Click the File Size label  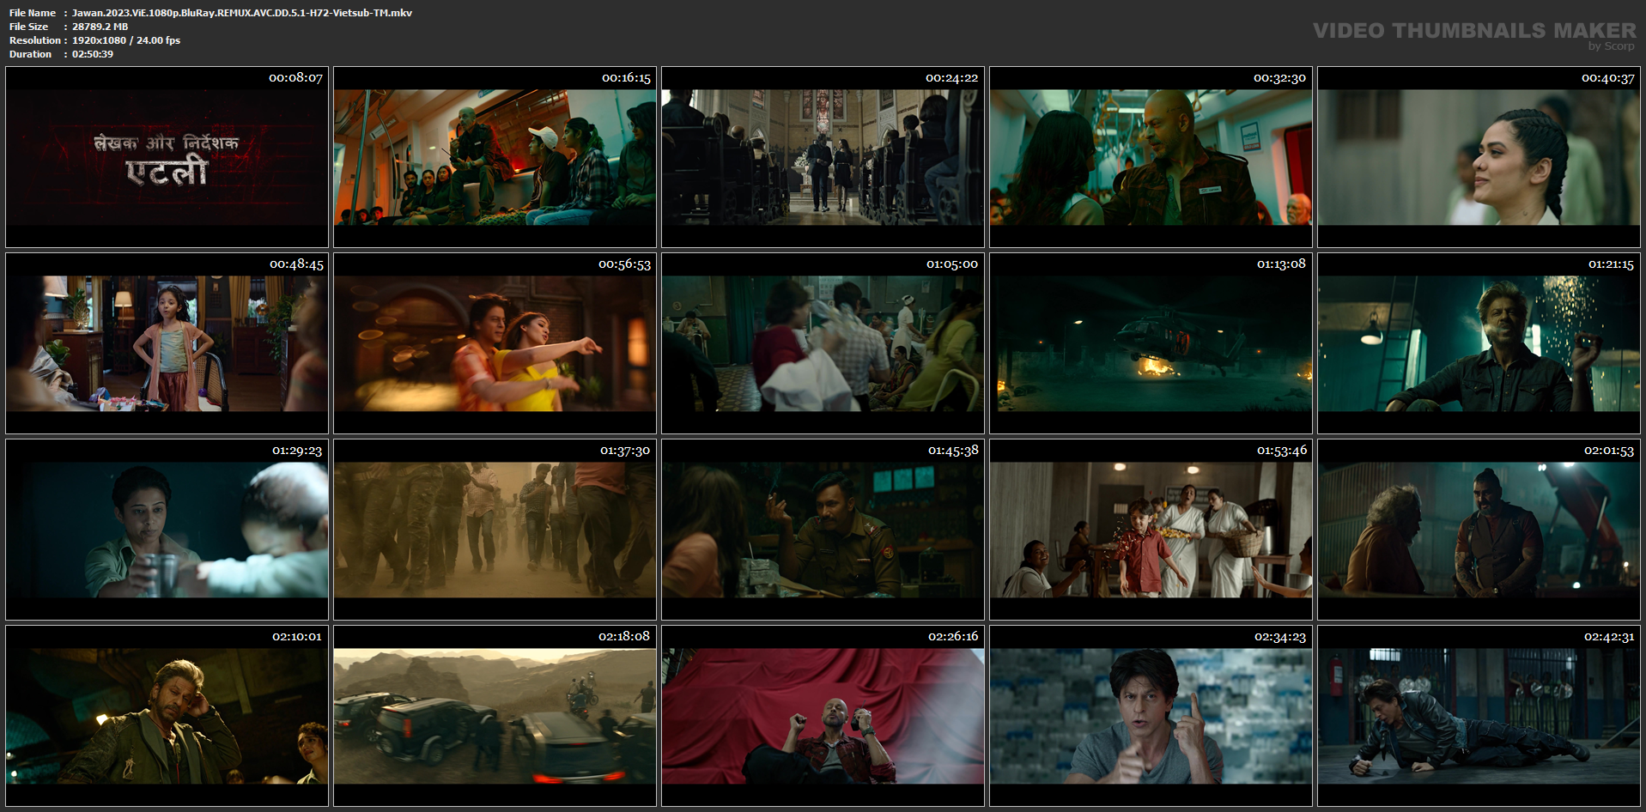[x=29, y=27]
